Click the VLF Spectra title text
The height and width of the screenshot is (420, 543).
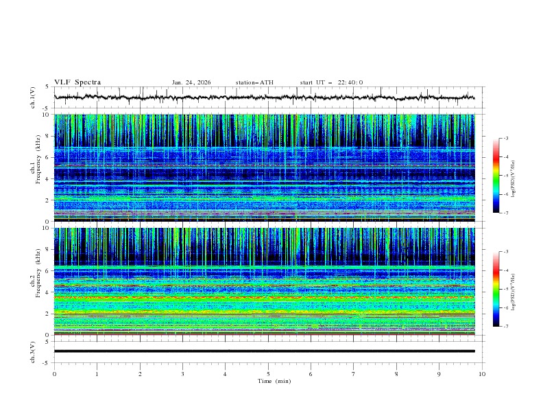click(77, 82)
